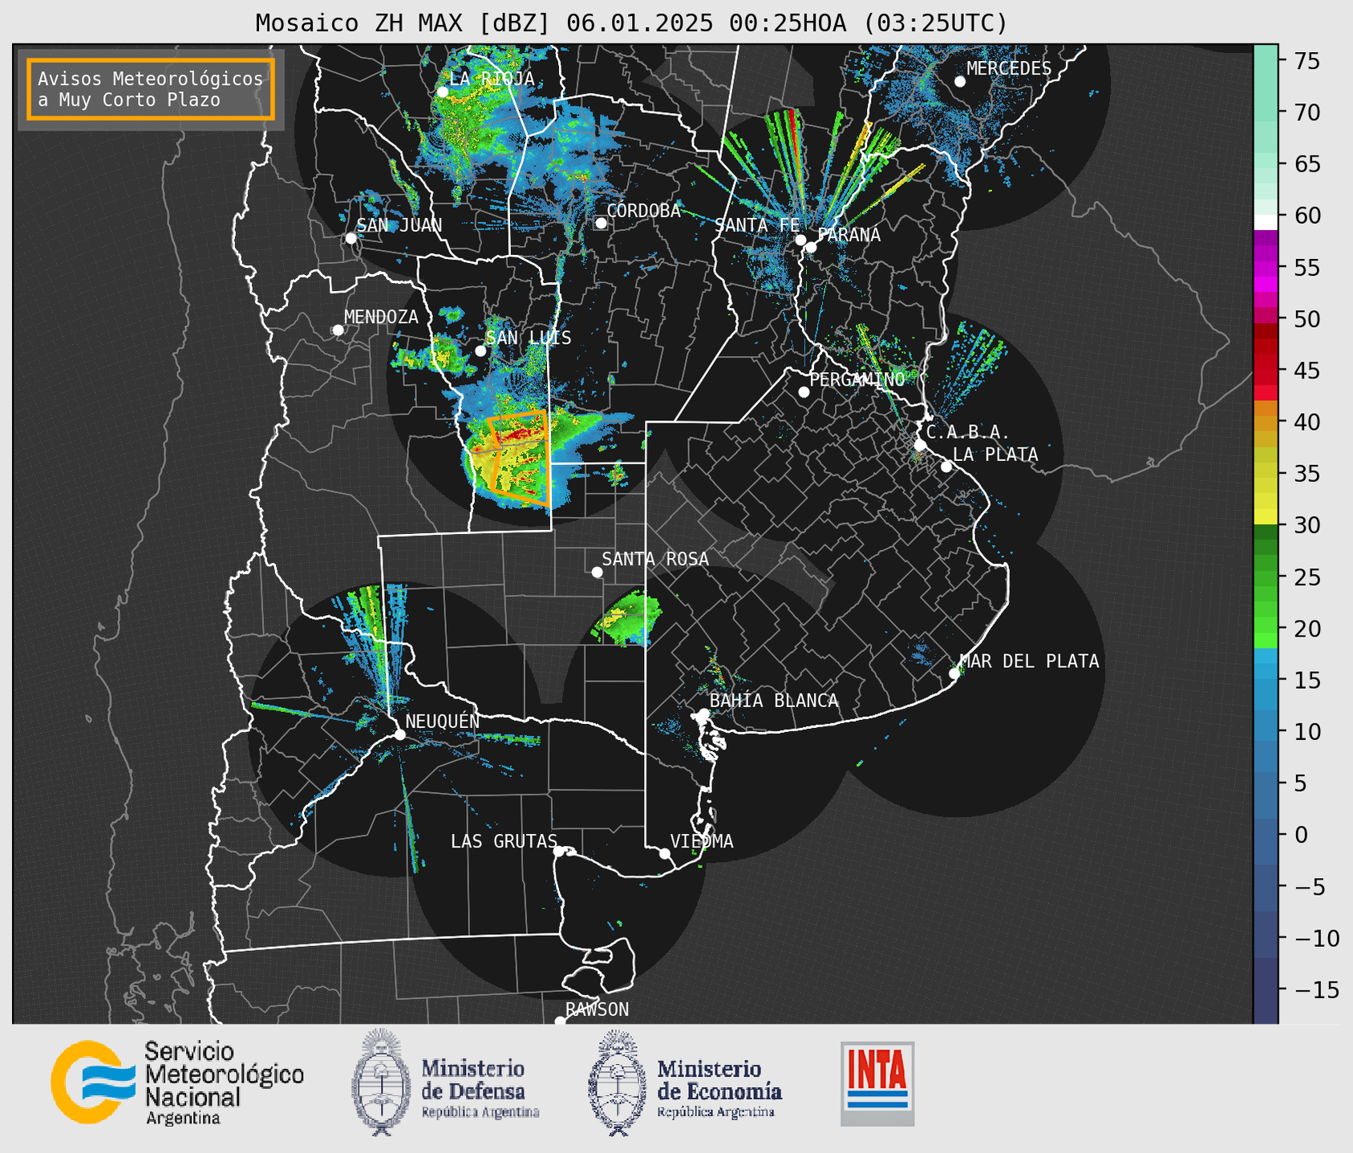The image size is (1353, 1153).
Task: Click the SAN LUIS city marker dot
Action: click(x=480, y=351)
